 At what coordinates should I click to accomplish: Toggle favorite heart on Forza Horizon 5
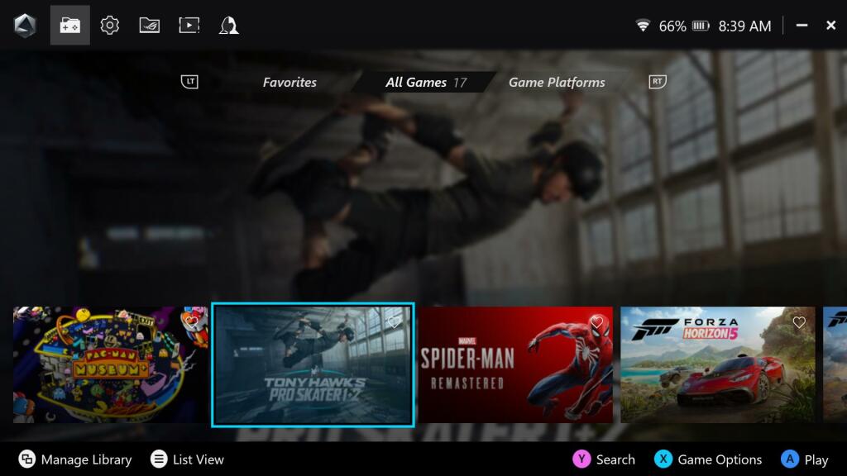799,323
